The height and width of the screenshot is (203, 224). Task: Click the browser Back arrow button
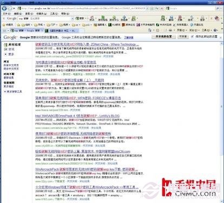click(x=4, y=8)
